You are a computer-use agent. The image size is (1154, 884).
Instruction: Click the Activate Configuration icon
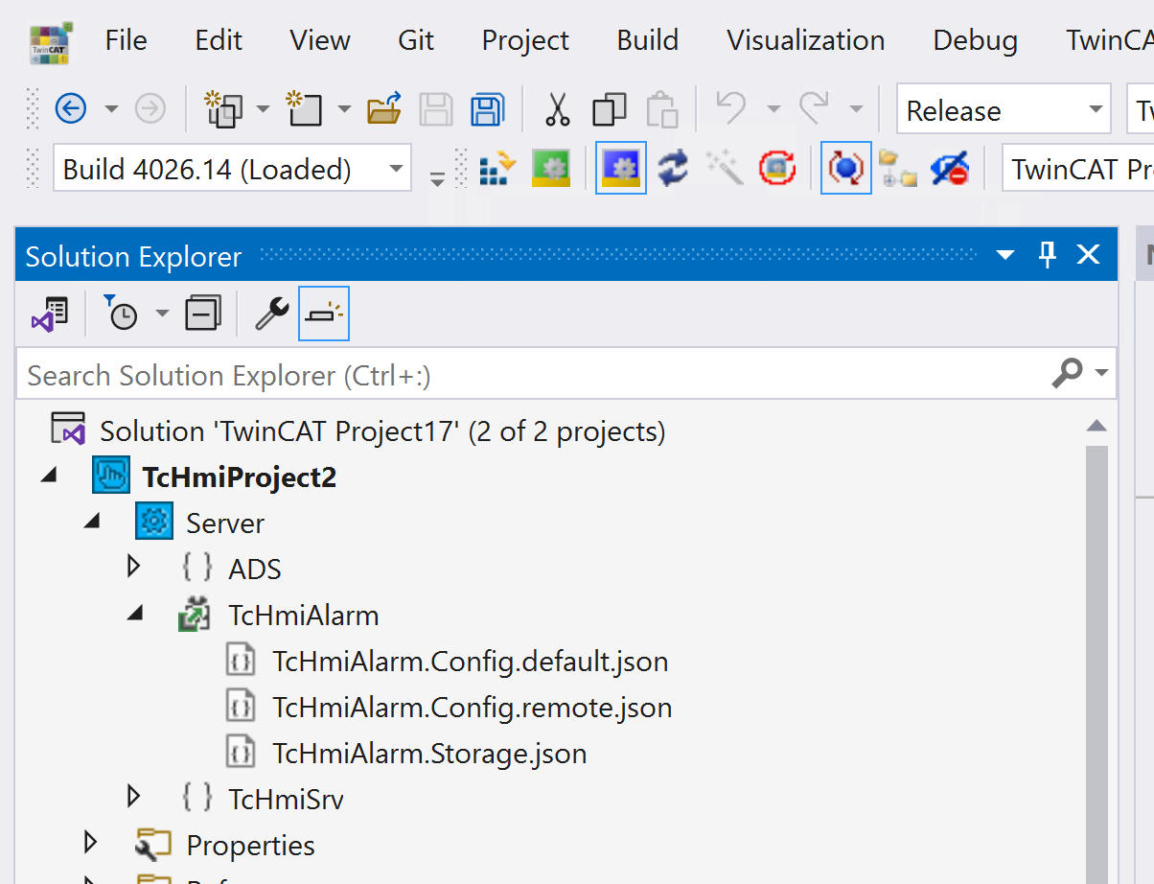pyautogui.click(x=496, y=169)
